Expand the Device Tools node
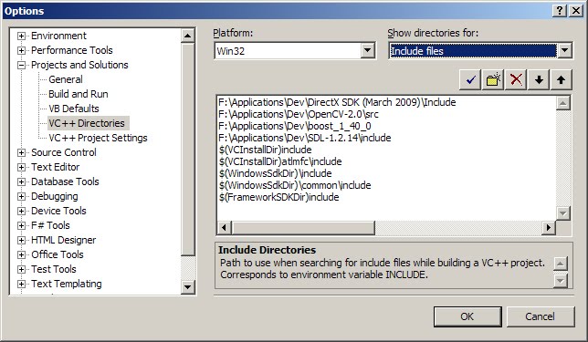This screenshot has height=342, width=588. click(21, 212)
